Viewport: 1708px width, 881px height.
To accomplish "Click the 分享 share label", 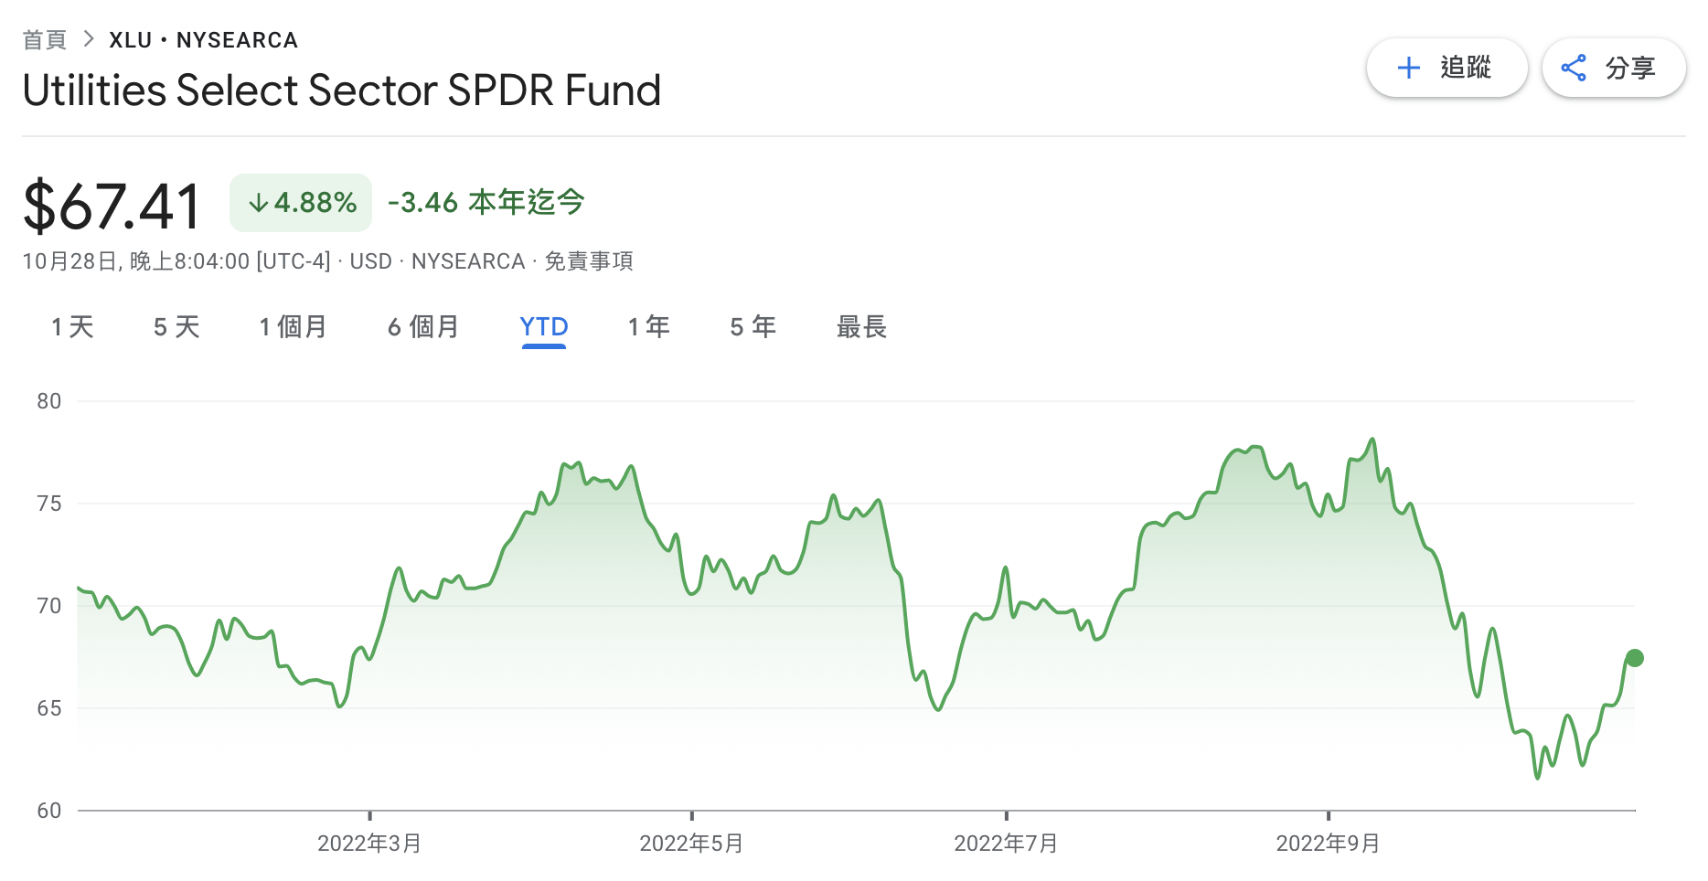I will [1630, 68].
